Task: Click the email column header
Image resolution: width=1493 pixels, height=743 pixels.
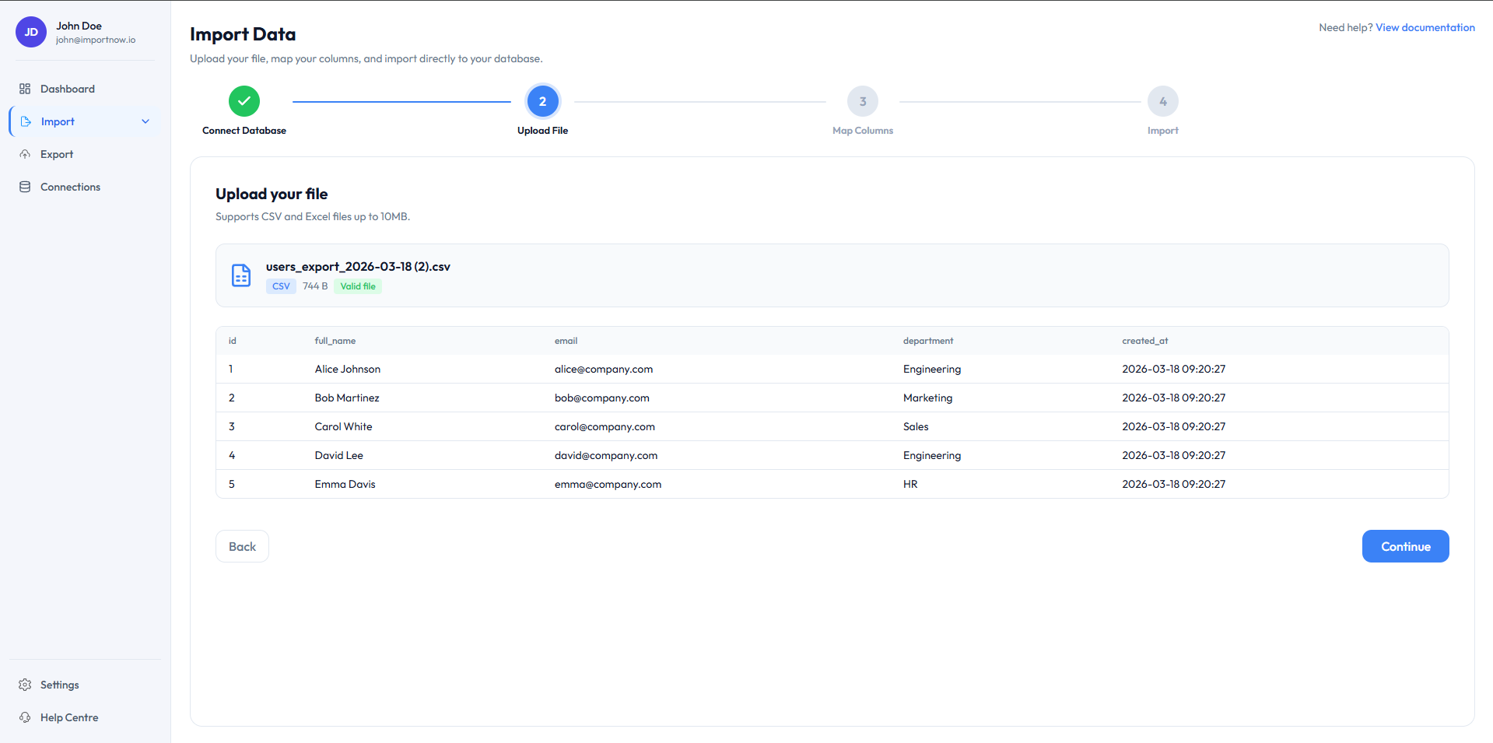Action: coord(566,341)
